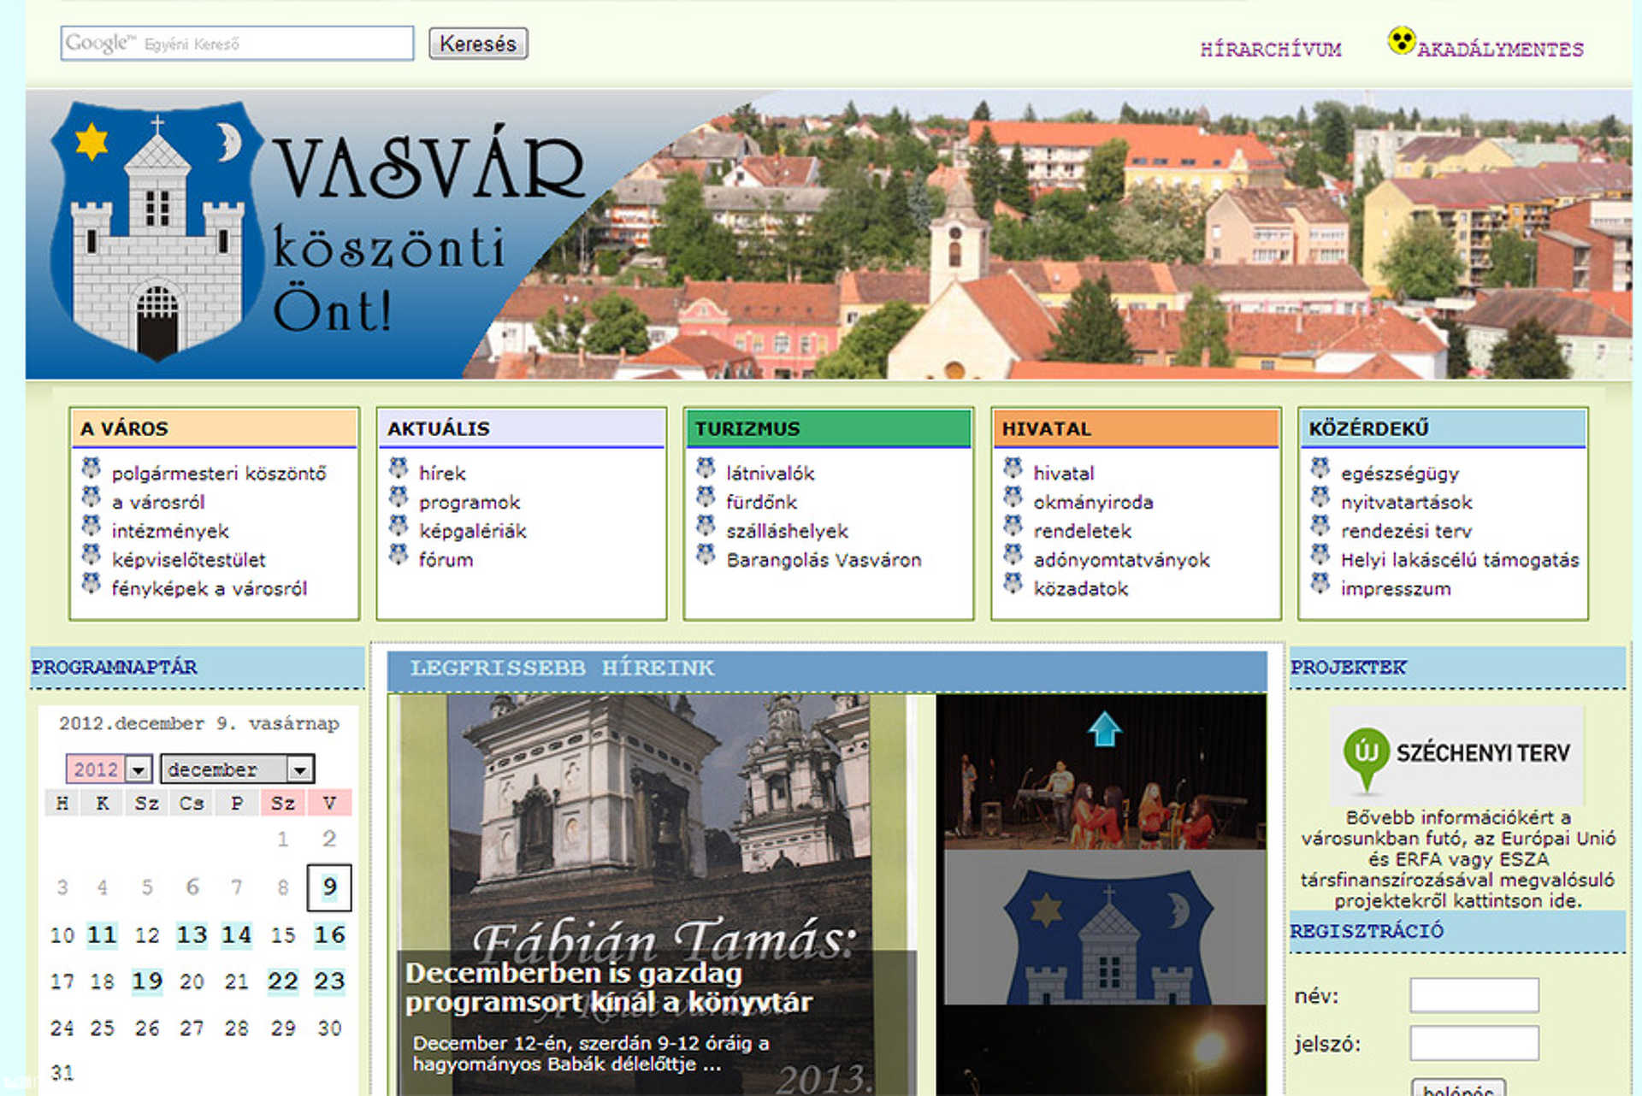Click the Széchenyi Terv projects description text
Viewport: 1642px width, 1096px height.
1458,859
